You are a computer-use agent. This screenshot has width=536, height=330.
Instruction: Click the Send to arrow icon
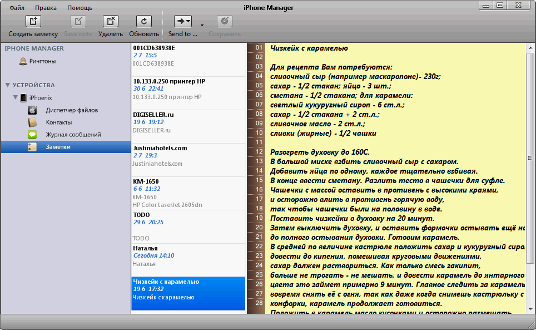click(x=182, y=22)
